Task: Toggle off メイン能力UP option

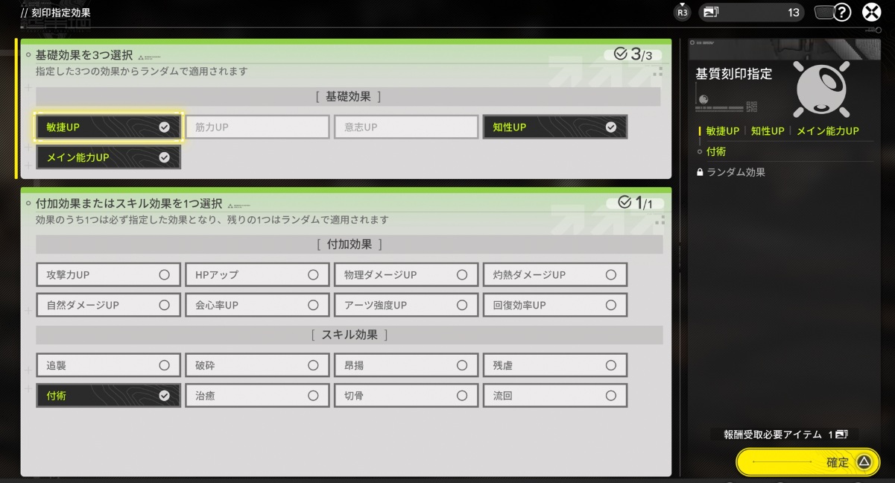Action: [108, 157]
